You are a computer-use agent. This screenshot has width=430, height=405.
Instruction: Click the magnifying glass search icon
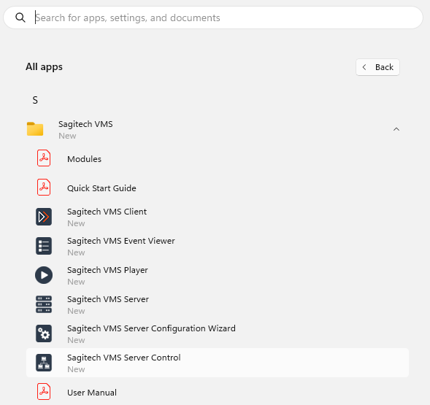coord(20,18)
